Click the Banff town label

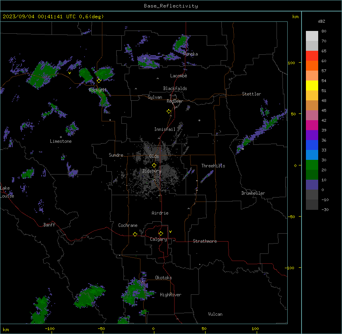[x=49, y=225]
